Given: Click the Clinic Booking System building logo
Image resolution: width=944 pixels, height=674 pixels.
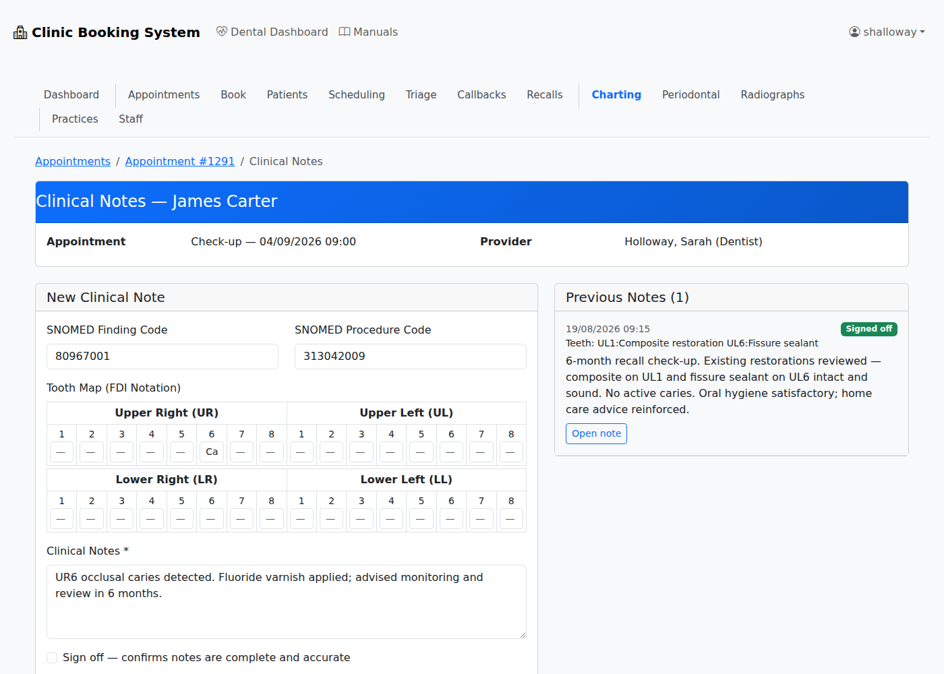Looking at the screenshot, I should (20, 32).
